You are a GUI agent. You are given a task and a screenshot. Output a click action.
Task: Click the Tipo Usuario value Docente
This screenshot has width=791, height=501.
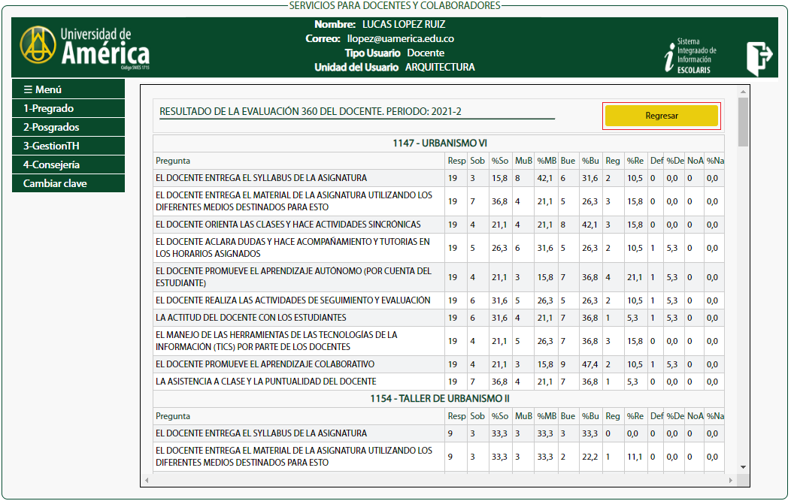426,53
